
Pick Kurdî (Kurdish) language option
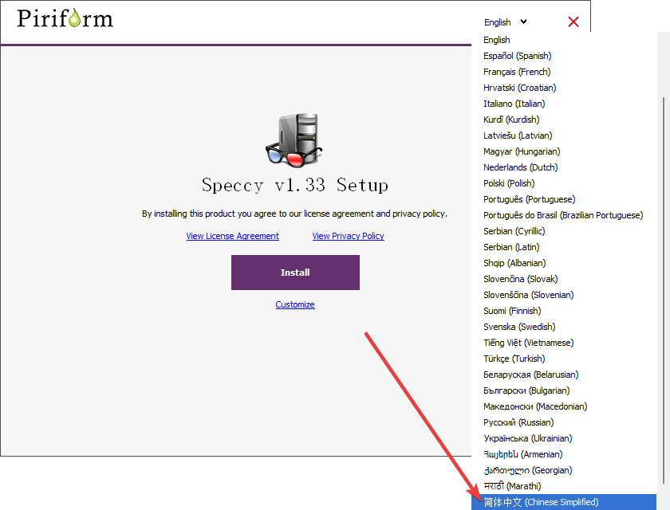point(564,120)
